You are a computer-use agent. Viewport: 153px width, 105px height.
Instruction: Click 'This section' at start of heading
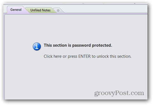55,45
